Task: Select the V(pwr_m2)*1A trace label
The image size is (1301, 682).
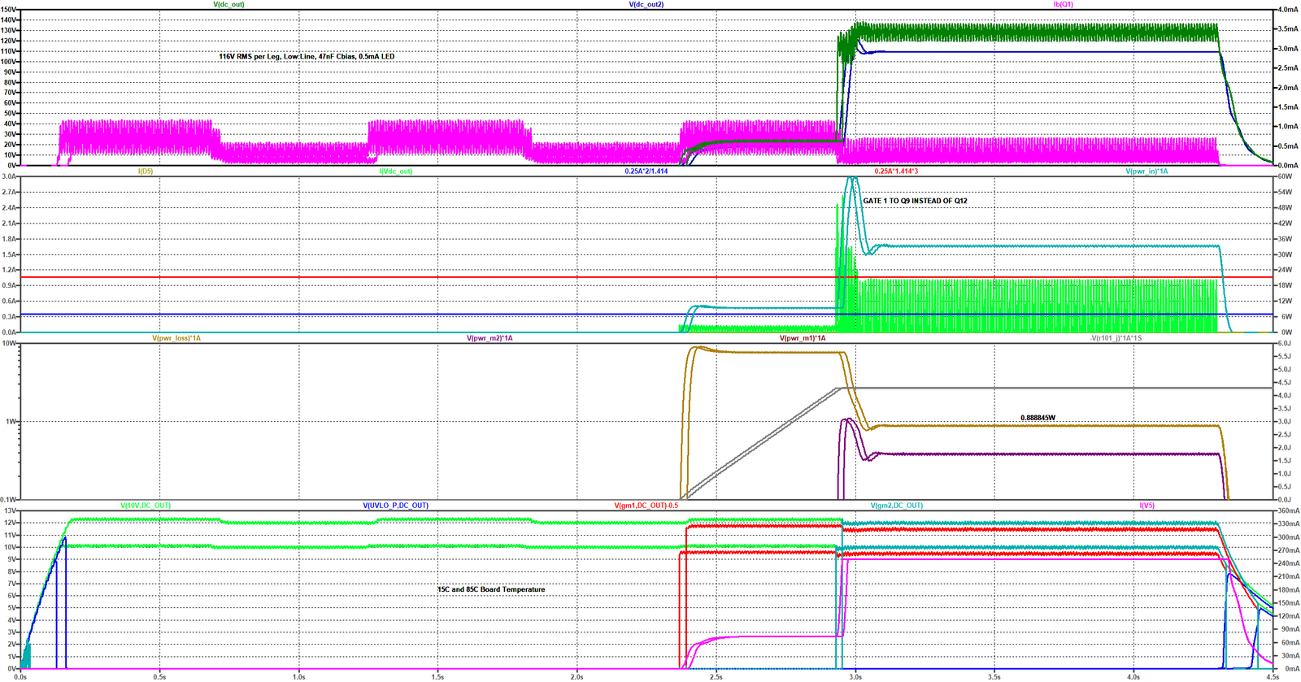Action: pos(490,338)
